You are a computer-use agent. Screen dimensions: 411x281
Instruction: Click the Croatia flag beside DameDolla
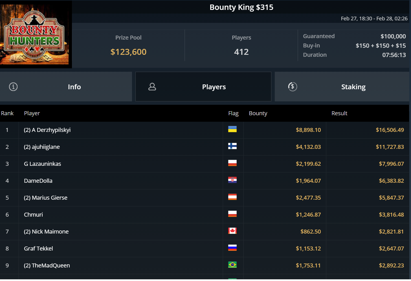pyautogui.click(x=232, y=180)
